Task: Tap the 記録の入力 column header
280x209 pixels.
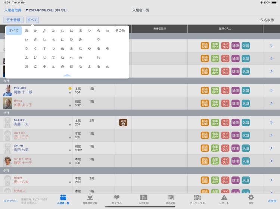Action: [225, 29]
